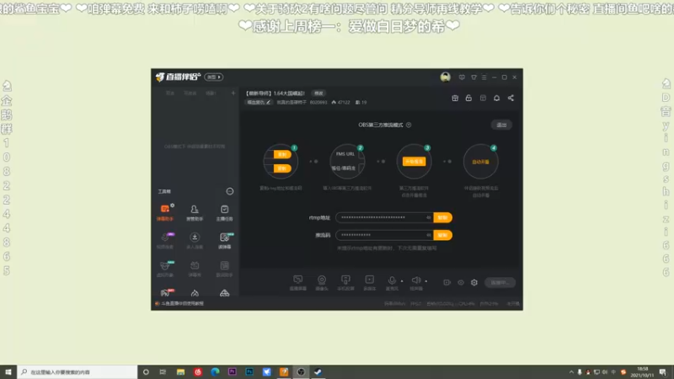The image size is (674, 379).
Task: Open the virtual avatar tool with NEW badge
Action: coord(165,269)
